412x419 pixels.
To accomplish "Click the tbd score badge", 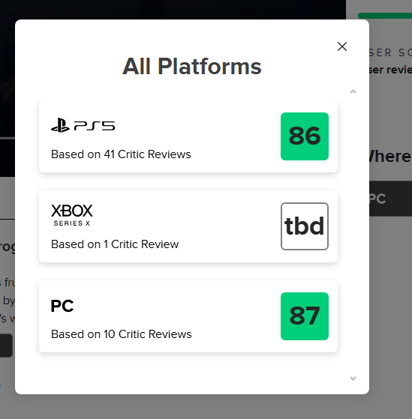I will coord(305,226).
